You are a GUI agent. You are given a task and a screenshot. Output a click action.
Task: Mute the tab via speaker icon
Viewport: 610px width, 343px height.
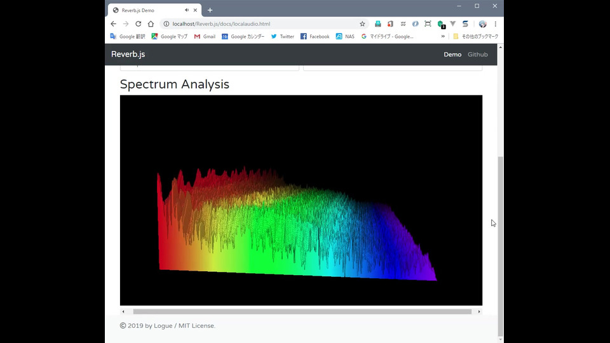click(x=187, y=10)
